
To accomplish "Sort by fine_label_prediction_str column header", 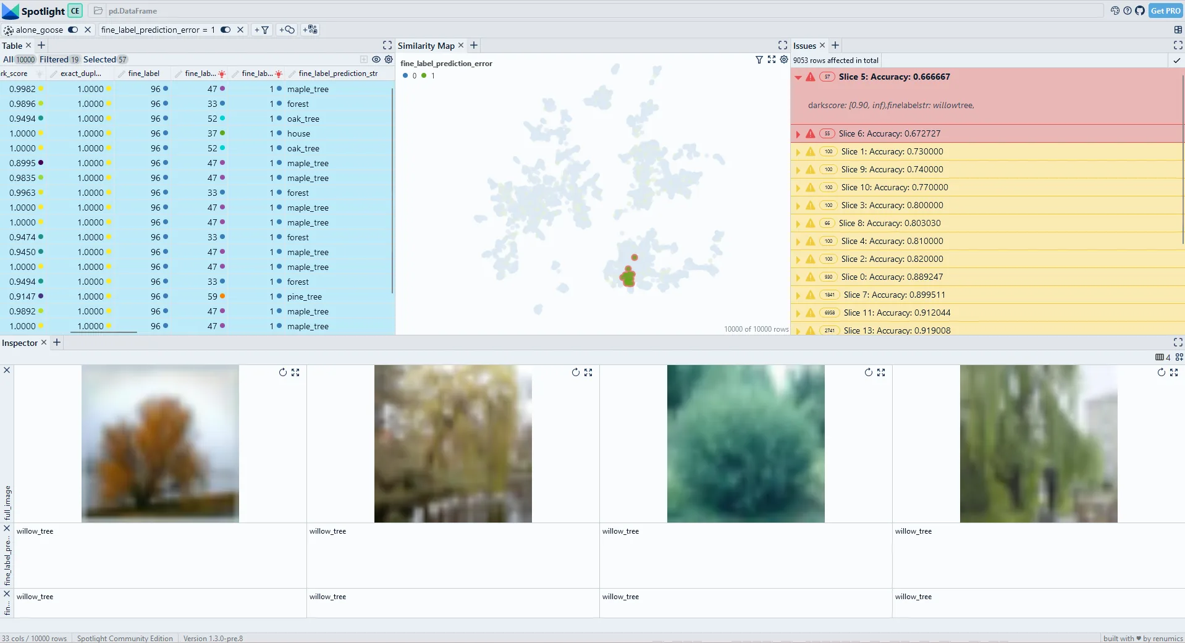I will (x=338, y=74).
